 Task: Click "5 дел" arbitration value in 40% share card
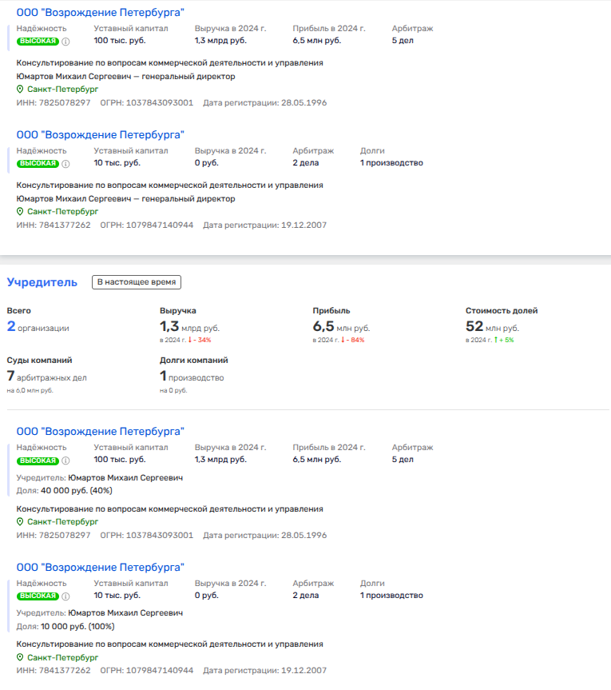(403, 460)
